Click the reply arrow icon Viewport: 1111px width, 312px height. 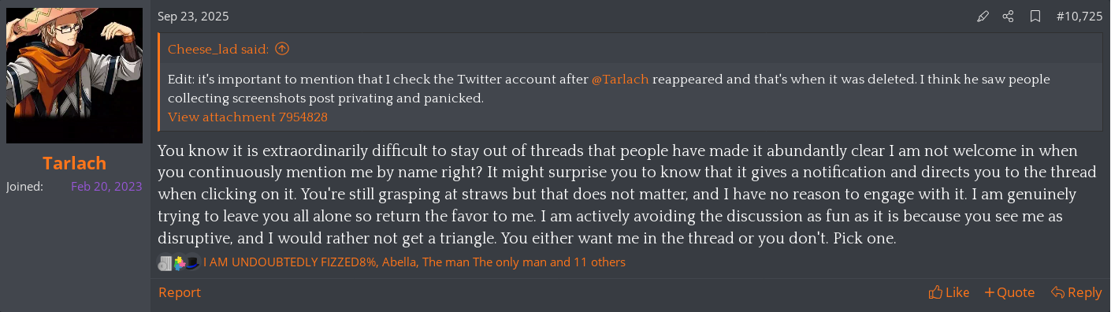coord(1058,292)
